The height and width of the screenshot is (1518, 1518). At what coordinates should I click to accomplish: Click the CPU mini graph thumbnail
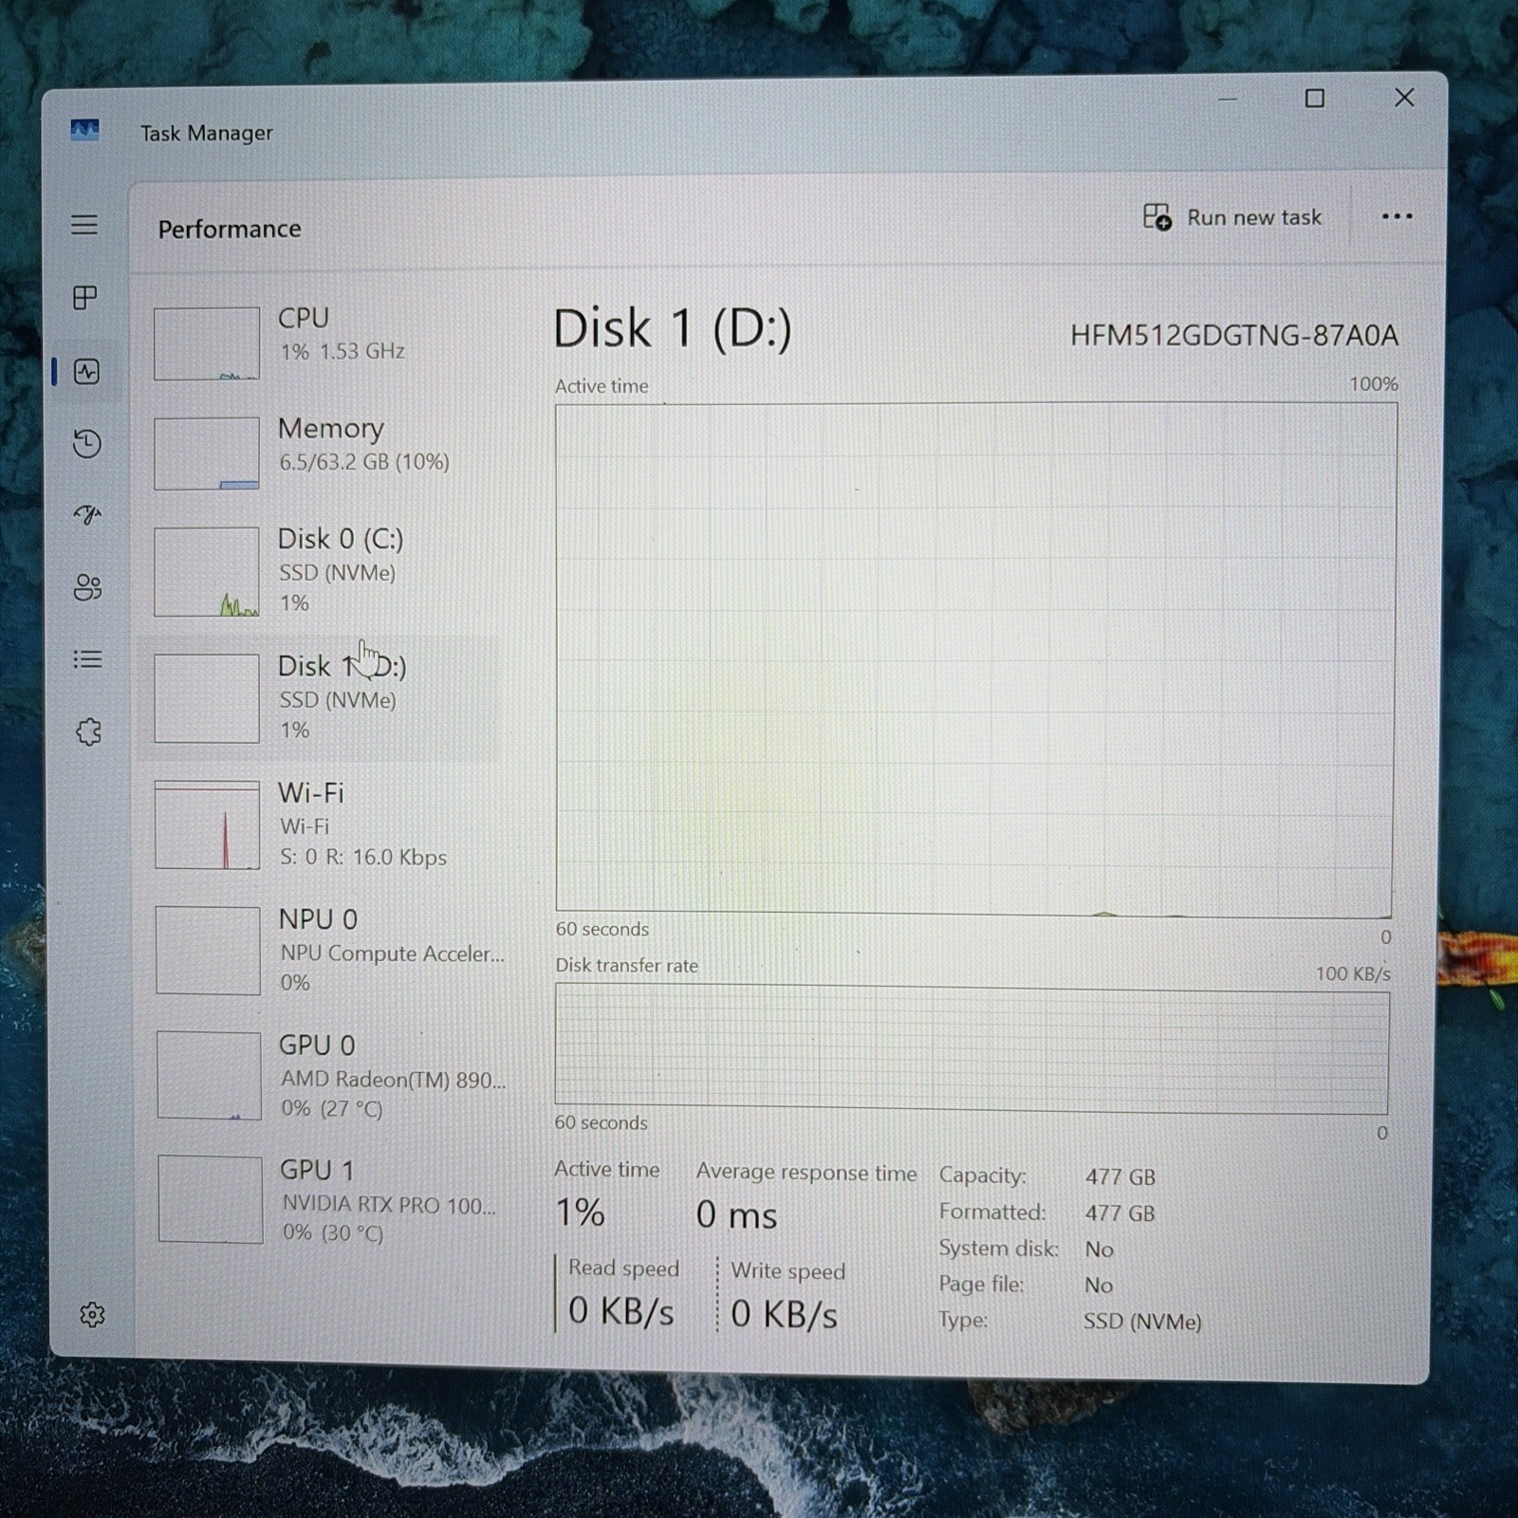click(207, 343)
